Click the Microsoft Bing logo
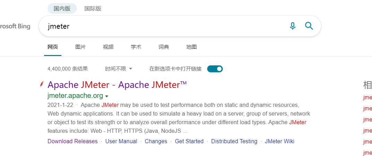The width and height of the screenshot is (372, 156). click(15, 26)
